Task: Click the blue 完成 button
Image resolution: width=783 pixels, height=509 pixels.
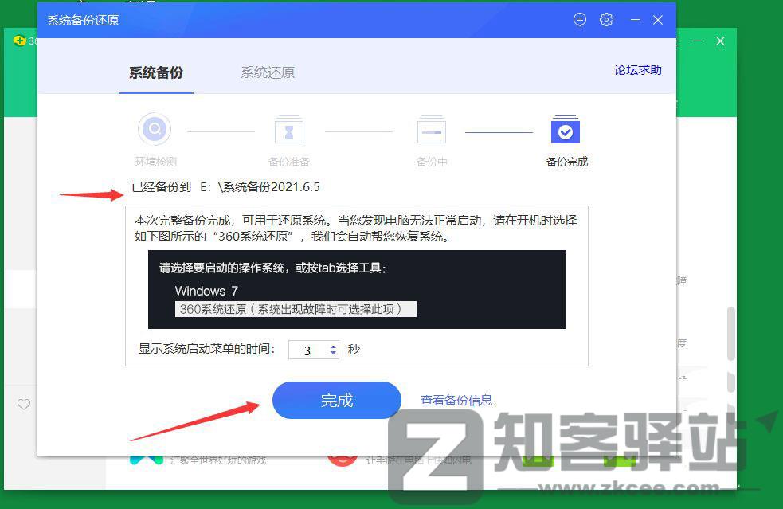Action: [x=336, y=401]
